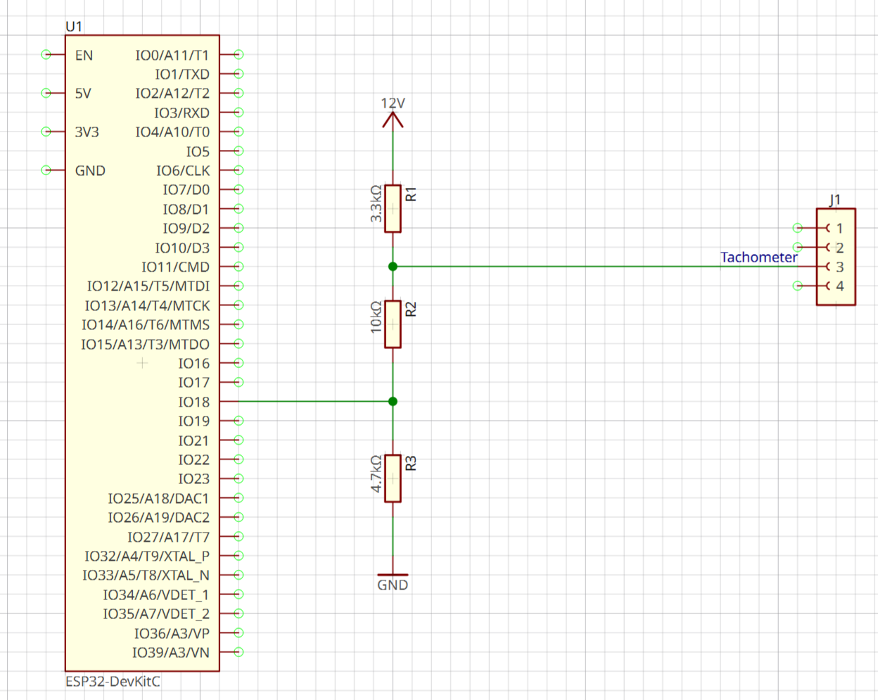Select the ESP32-DevKitC value text
This screenshot has width=878, height=700.
pyautogui.click(x=113, y=682)
